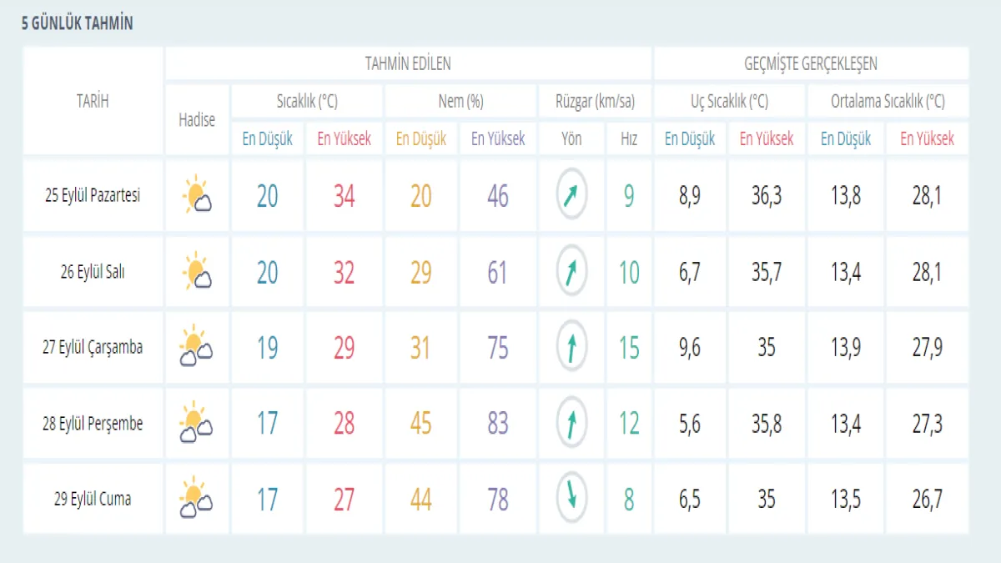Click the Hadise column header

pos(197,119)
